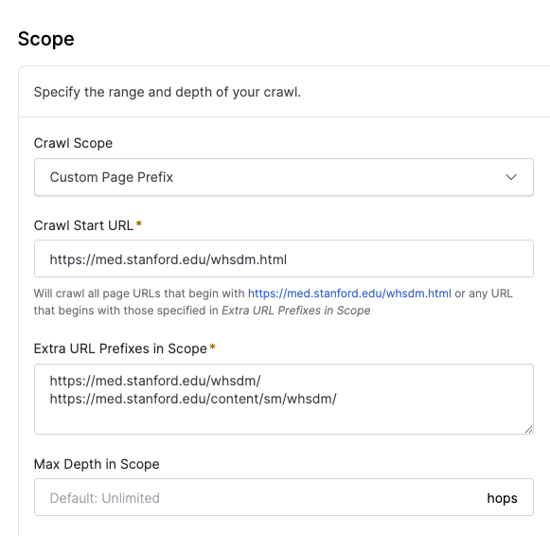Viewport: 550px width, 536px height.
Task: Click the hops unit suffix
Action: [x=502, y=498]
